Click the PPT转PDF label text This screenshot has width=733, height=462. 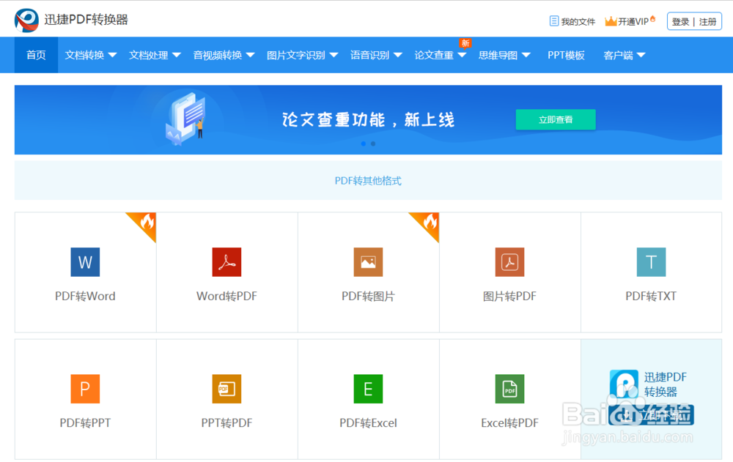click(226, 422)
